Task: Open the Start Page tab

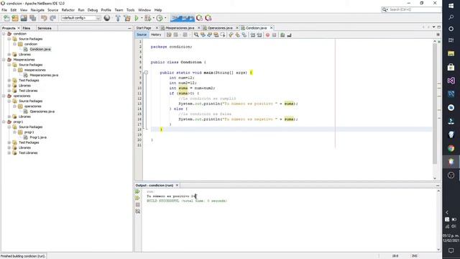Action: coord(144,28)
